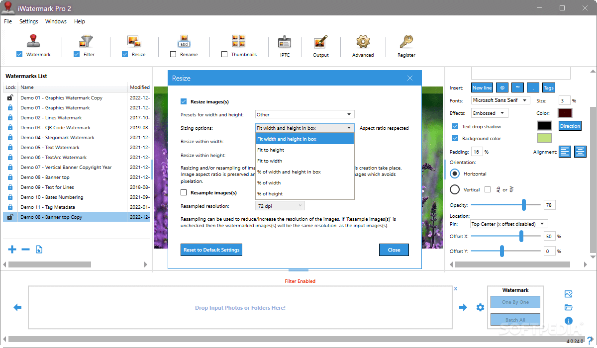The width and height of the screenshot is (597, 348).
Task: Open the Windows menu
Action: click(56, 21)
